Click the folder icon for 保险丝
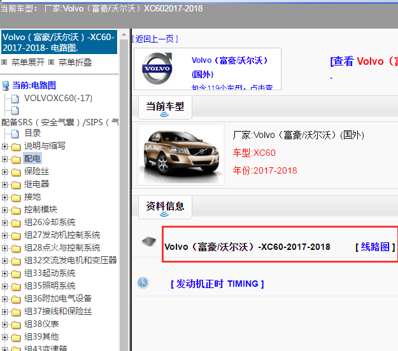The height and width of the screenshot is (351, 398). [x=16, y=172]
